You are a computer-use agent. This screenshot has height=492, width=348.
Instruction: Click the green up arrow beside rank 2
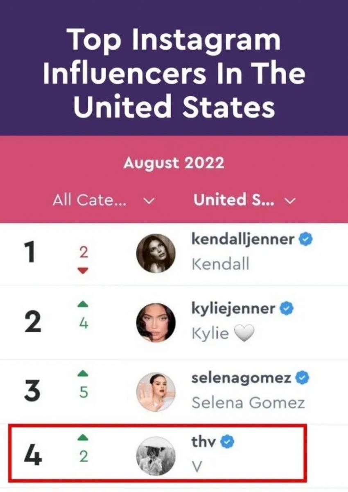83,304
